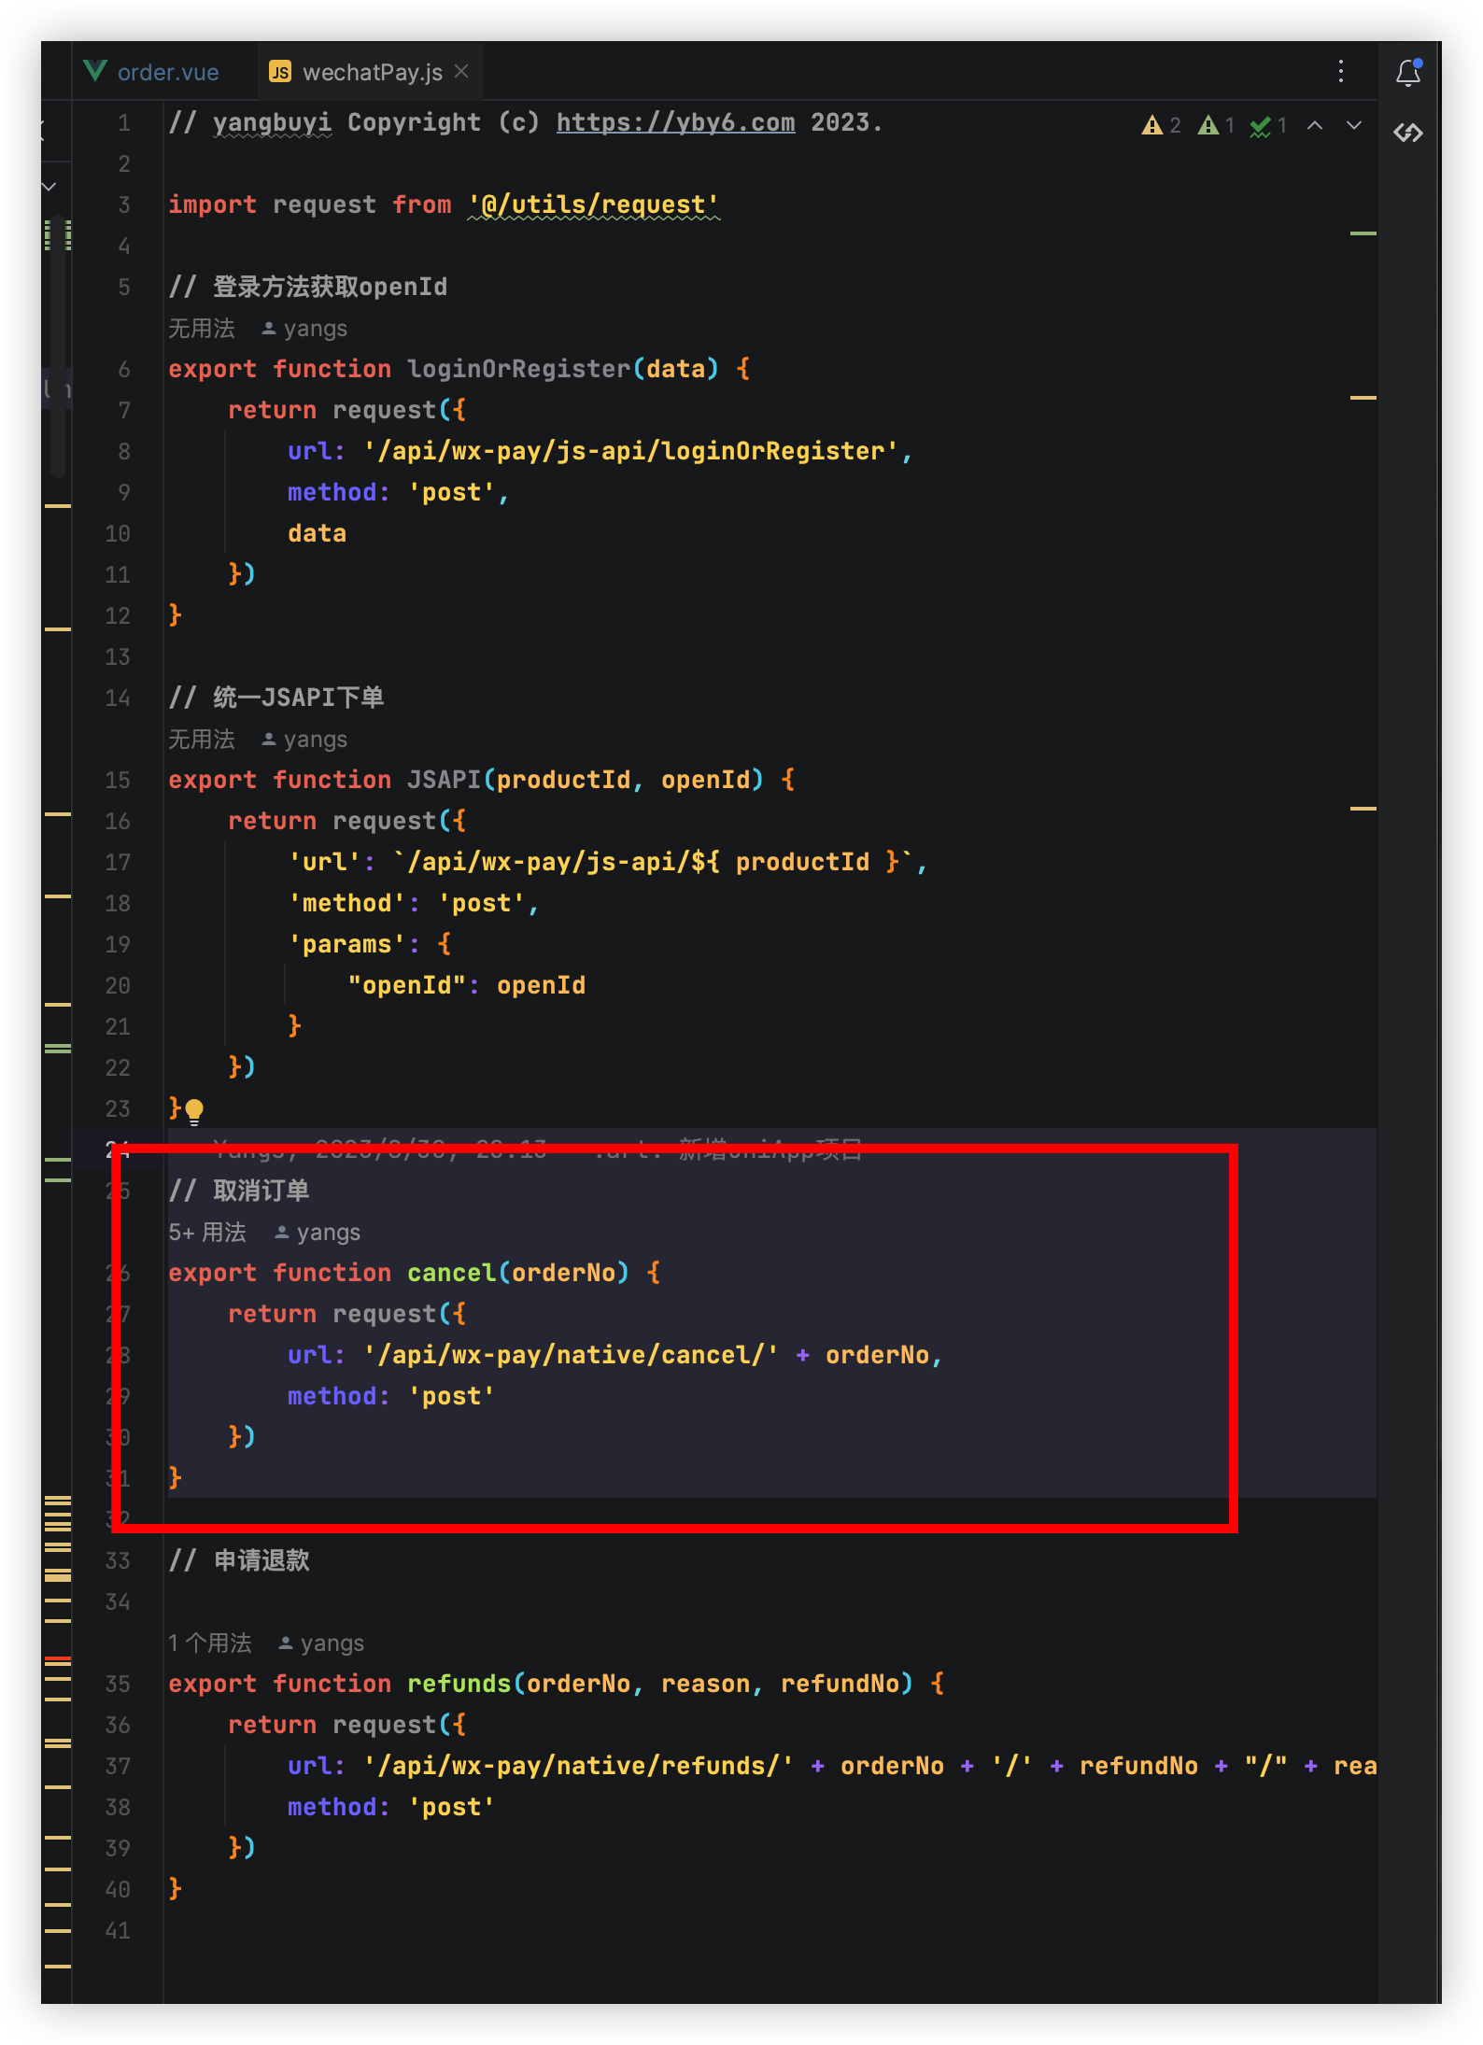The image size is (1483, 2045).
Task: Click line number 35 in the gutter
Action: 118,1684
